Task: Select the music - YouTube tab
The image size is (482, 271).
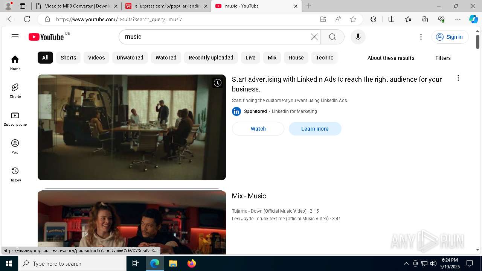Action: (256, 6)
